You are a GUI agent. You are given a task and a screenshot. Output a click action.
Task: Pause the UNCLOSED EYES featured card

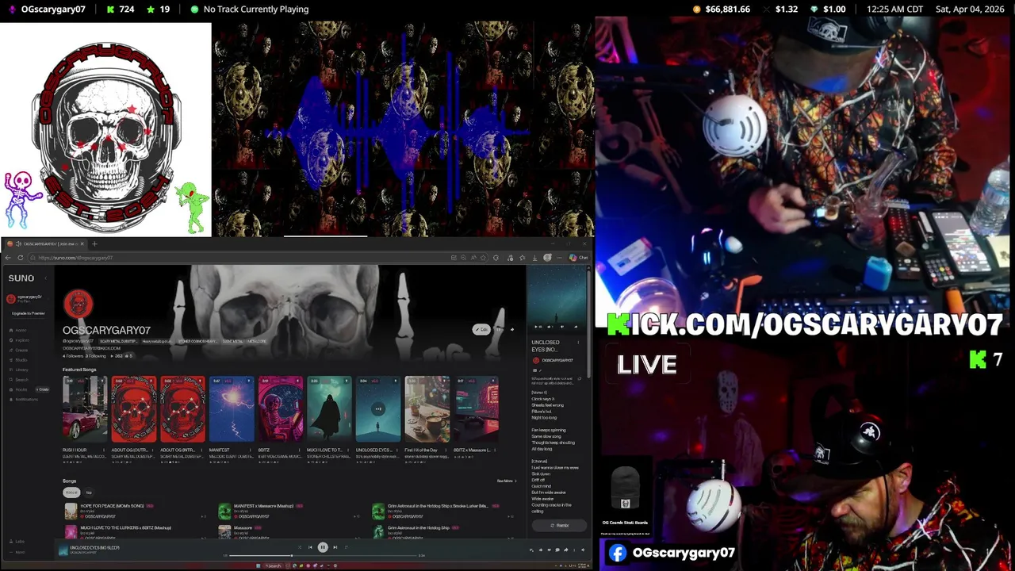click(378, 408)
